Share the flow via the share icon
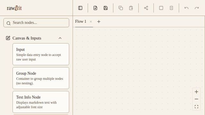 146,8
